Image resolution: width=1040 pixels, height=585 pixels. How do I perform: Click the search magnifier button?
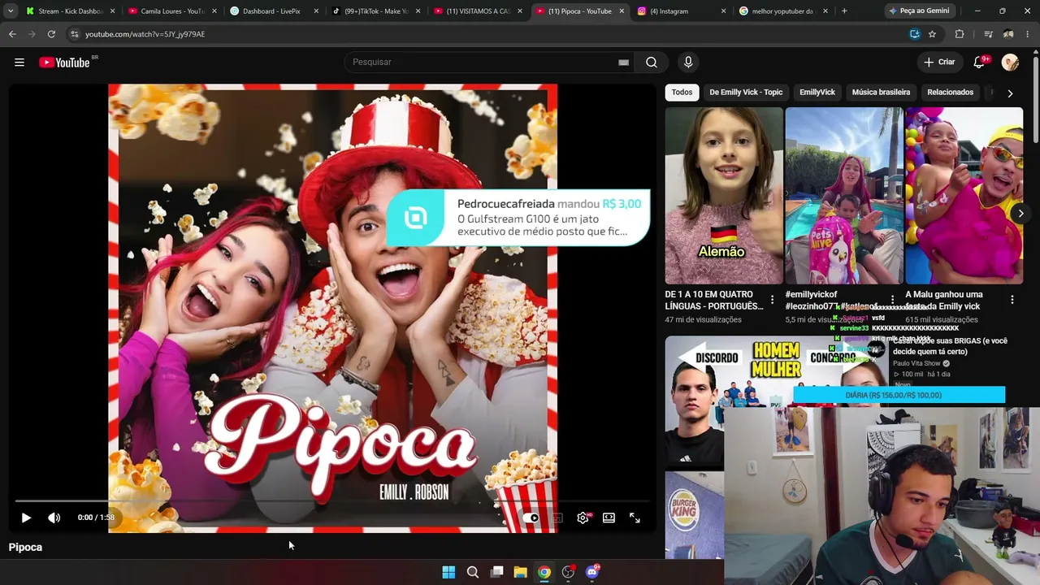click(x=652, y=63)
